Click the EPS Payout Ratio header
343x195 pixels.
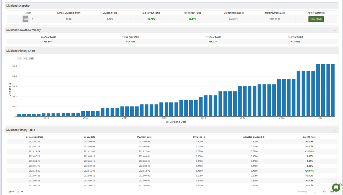(151, 13)
